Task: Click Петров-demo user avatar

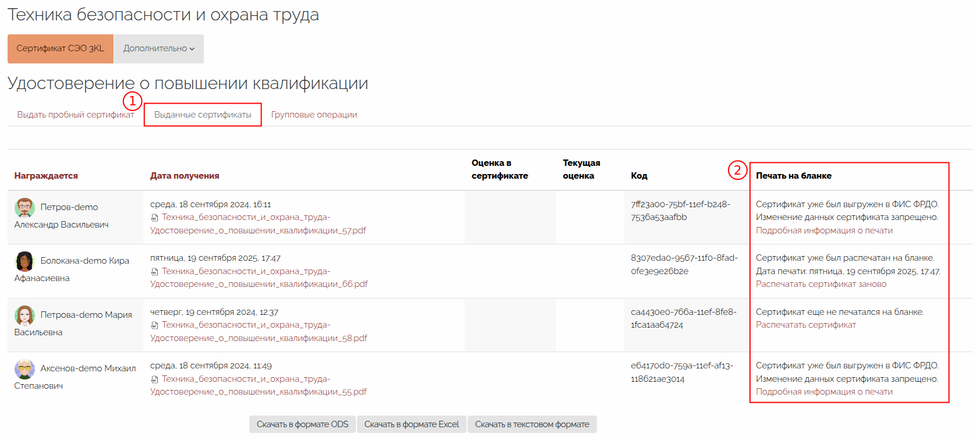Action: coord(24,207)
